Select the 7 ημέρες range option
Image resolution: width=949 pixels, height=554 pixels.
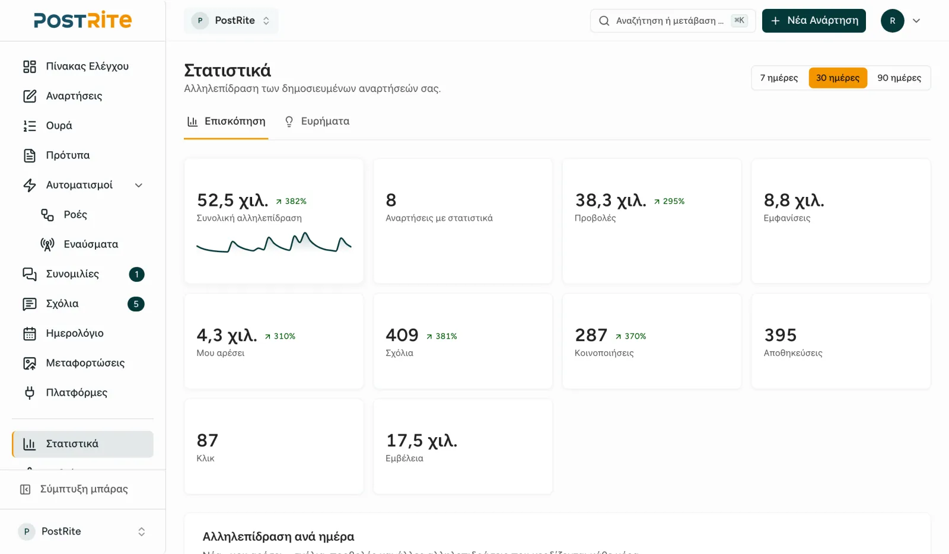point(779,78)
